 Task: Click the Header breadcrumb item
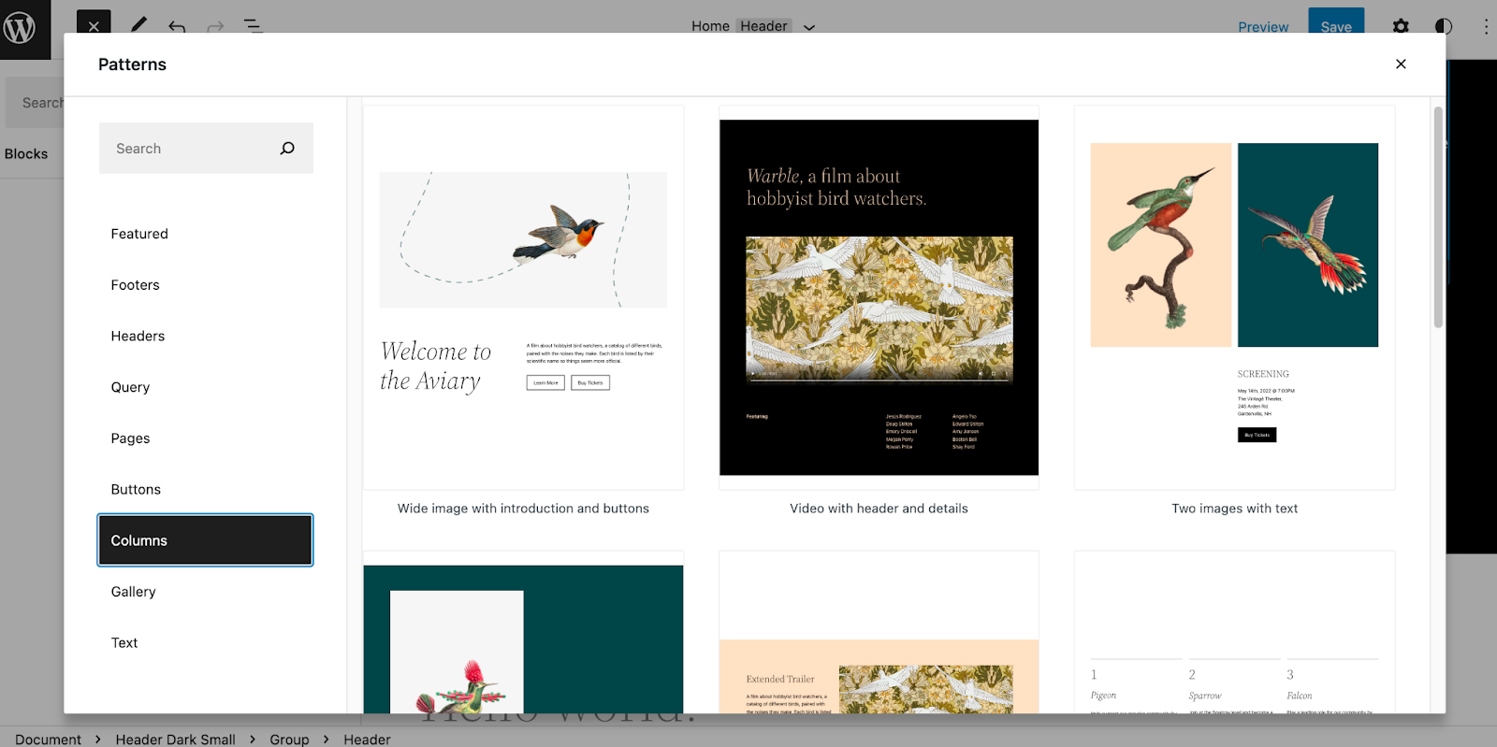(x=367, y=739)
